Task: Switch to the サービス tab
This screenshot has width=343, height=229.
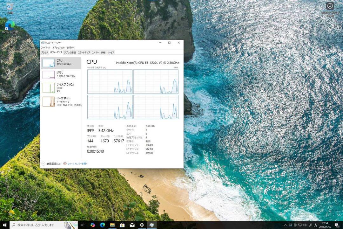Action: [111, 52]
